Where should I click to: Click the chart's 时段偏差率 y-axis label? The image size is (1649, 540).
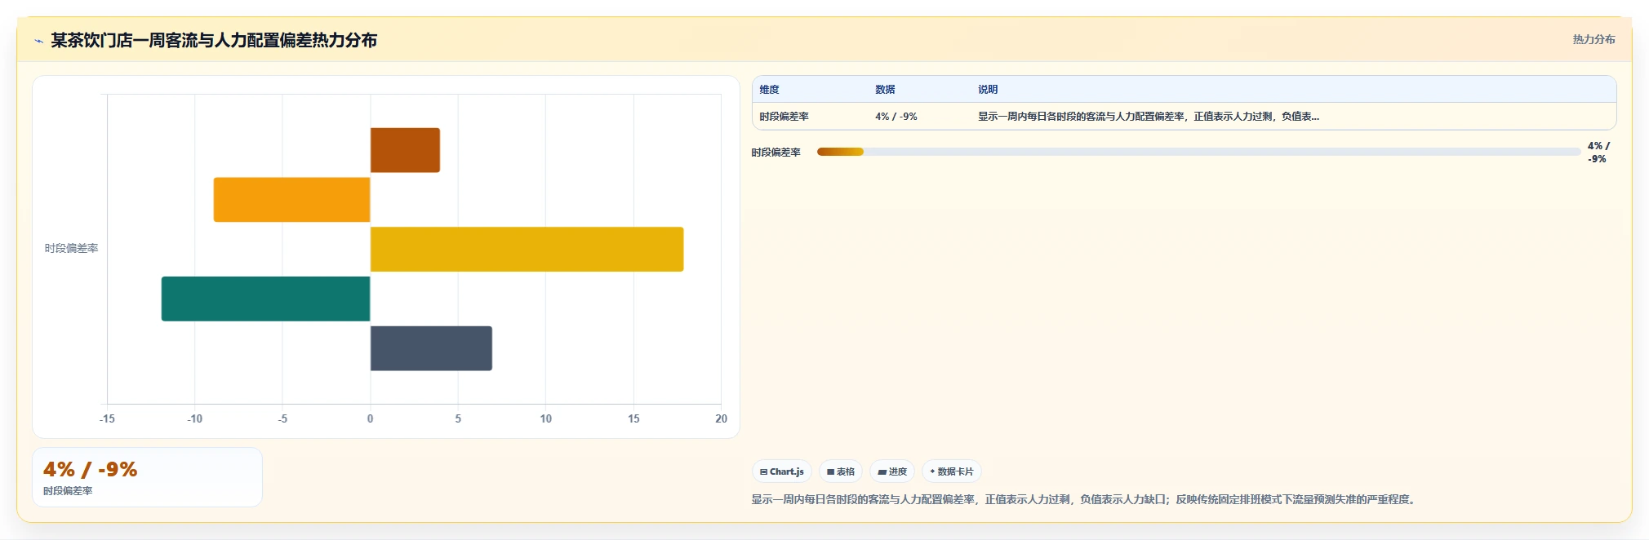(71, 248)
